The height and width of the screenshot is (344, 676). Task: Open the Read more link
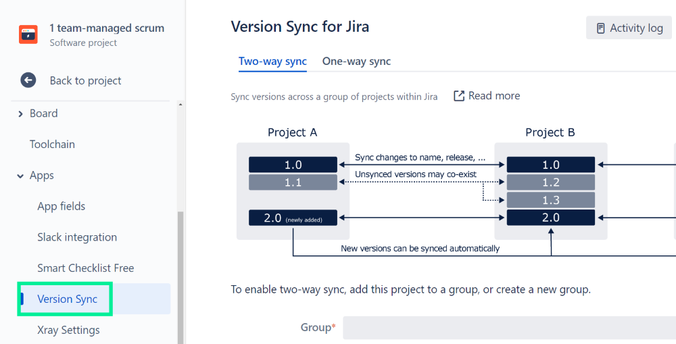(493, 96)
